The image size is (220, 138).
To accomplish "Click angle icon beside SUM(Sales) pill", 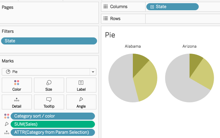I will coord(7,124).
